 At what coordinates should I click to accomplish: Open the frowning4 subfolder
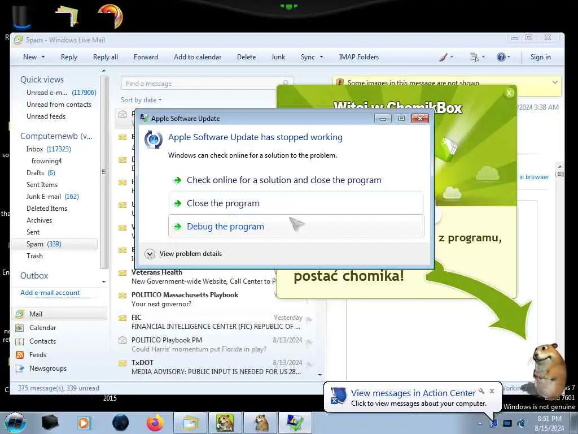(46, 161)
